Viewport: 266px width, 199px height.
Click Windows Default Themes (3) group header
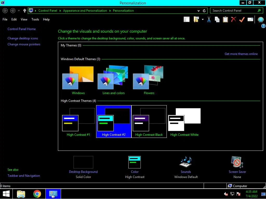81,59
